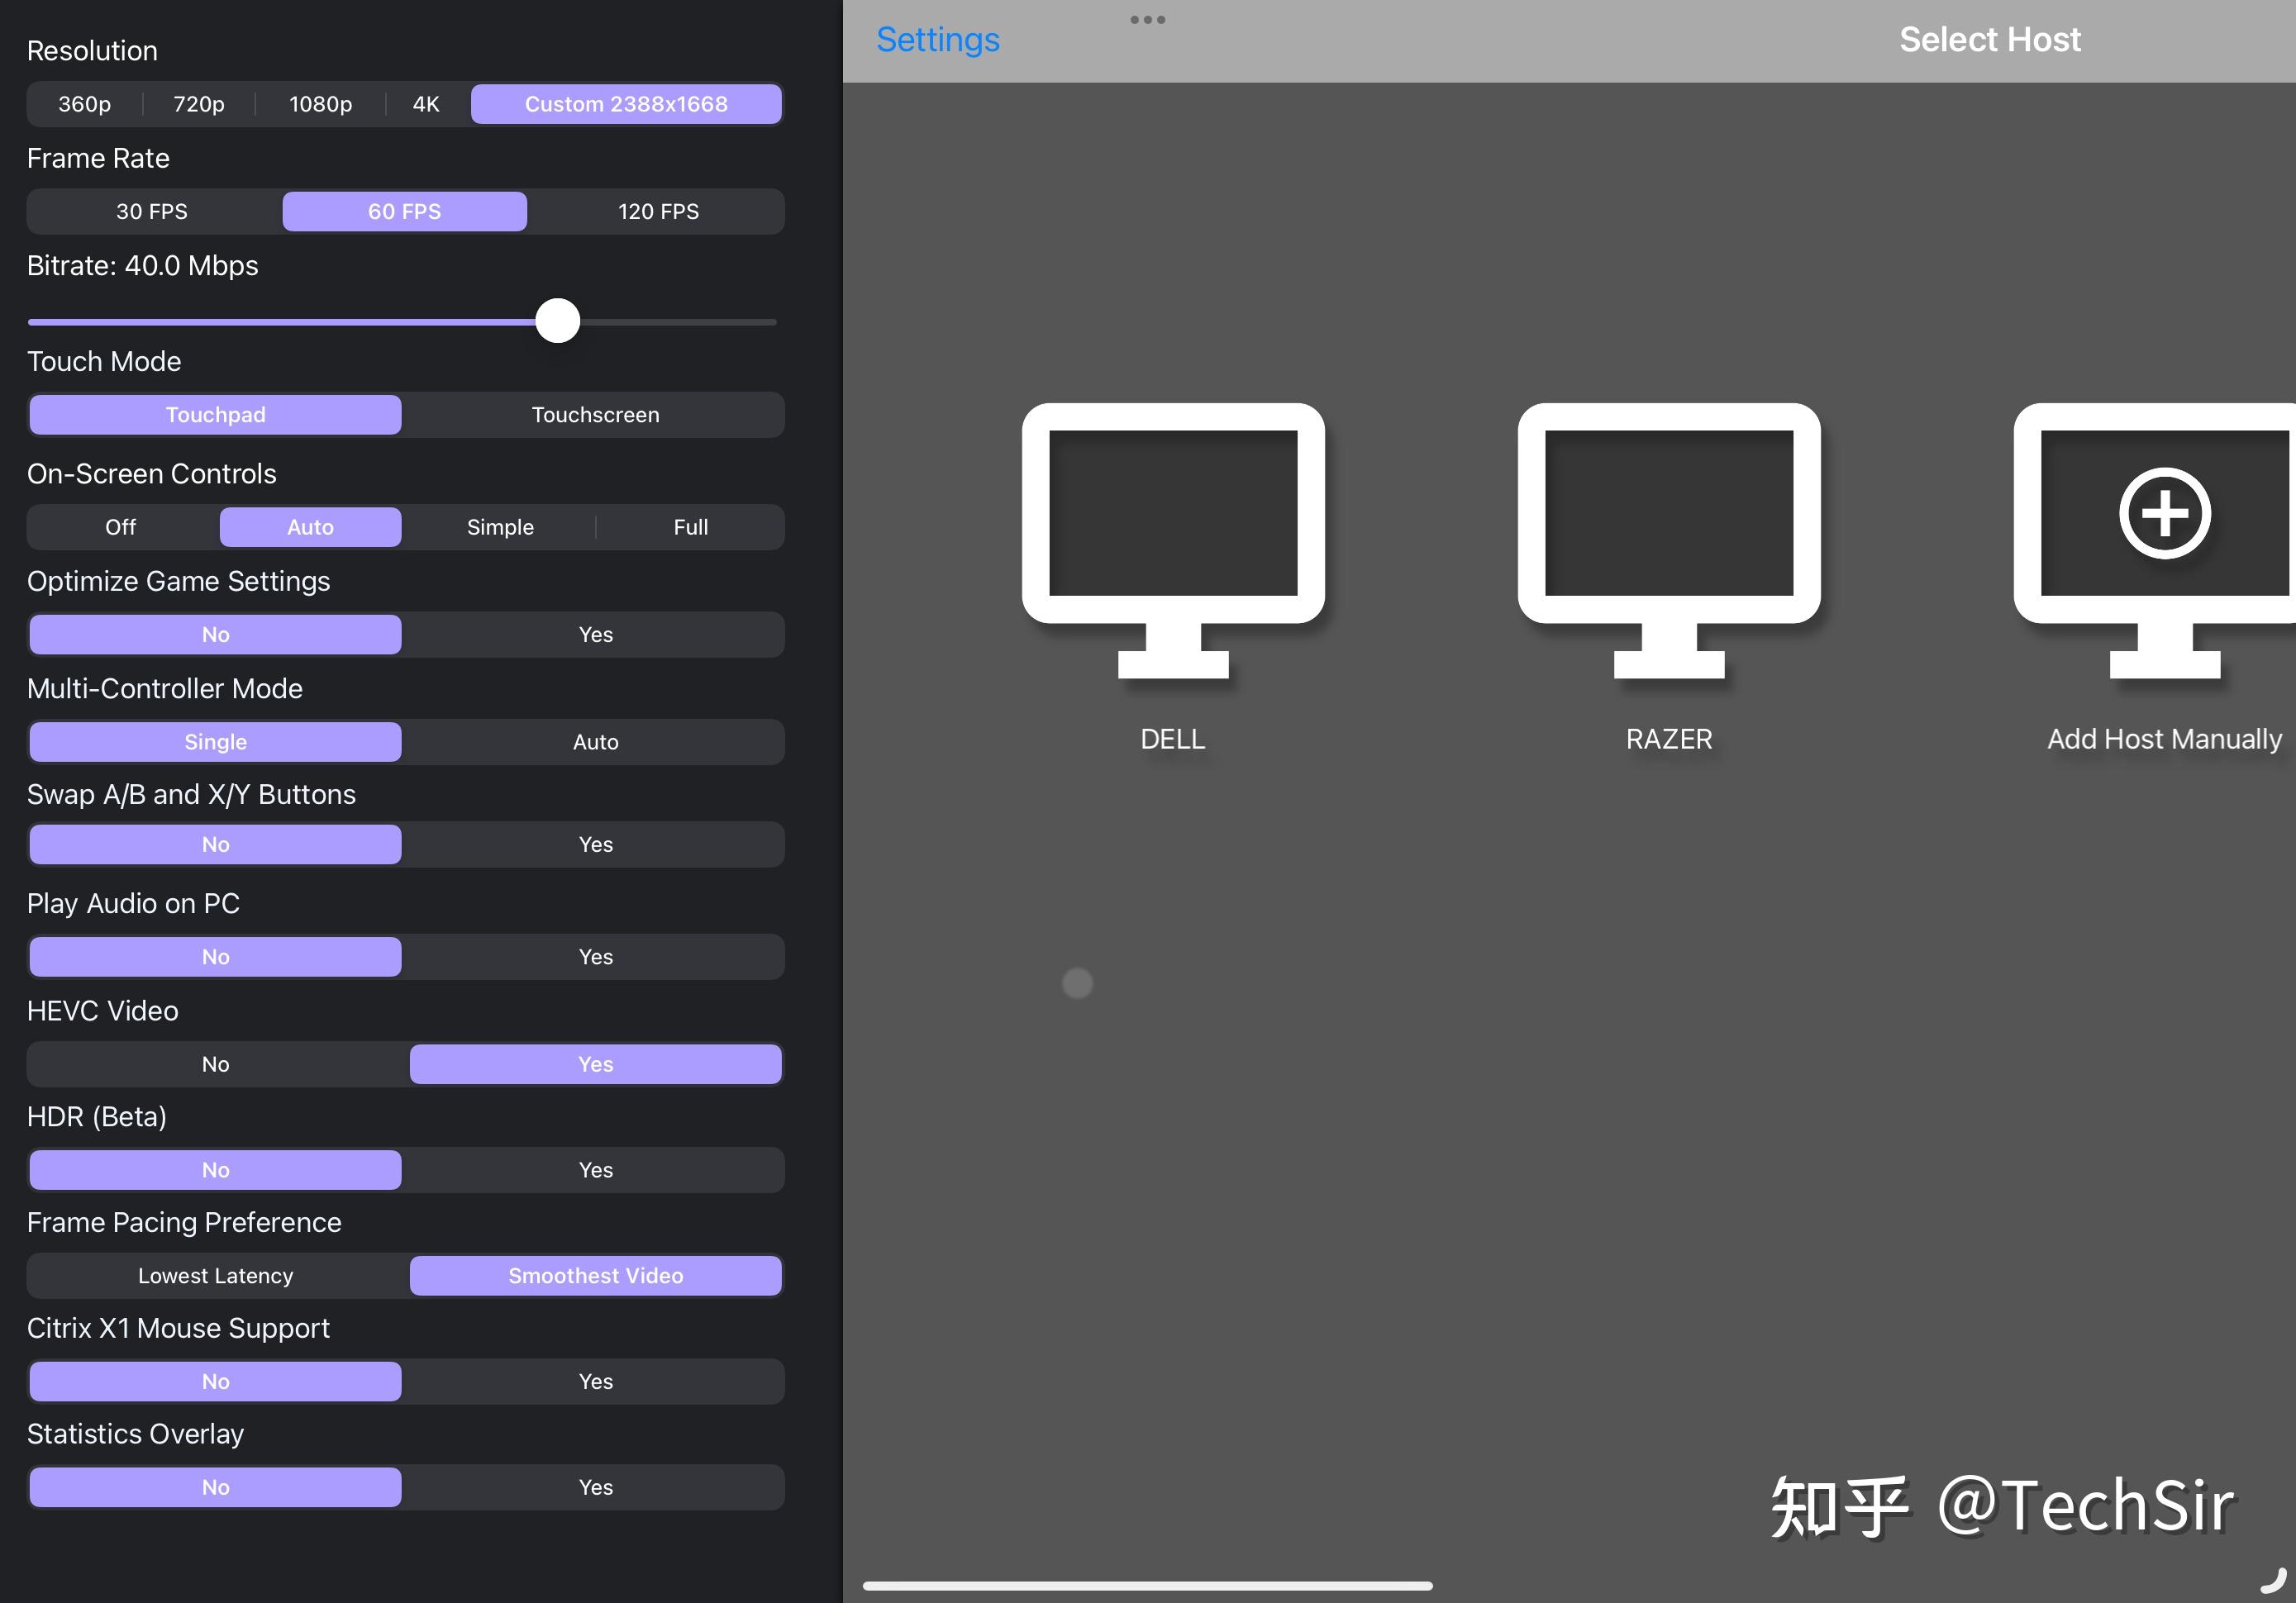Set HDR (Beta) to Yes
This screenshot has width=2296, height=1603.
[x=596, y=1170]
